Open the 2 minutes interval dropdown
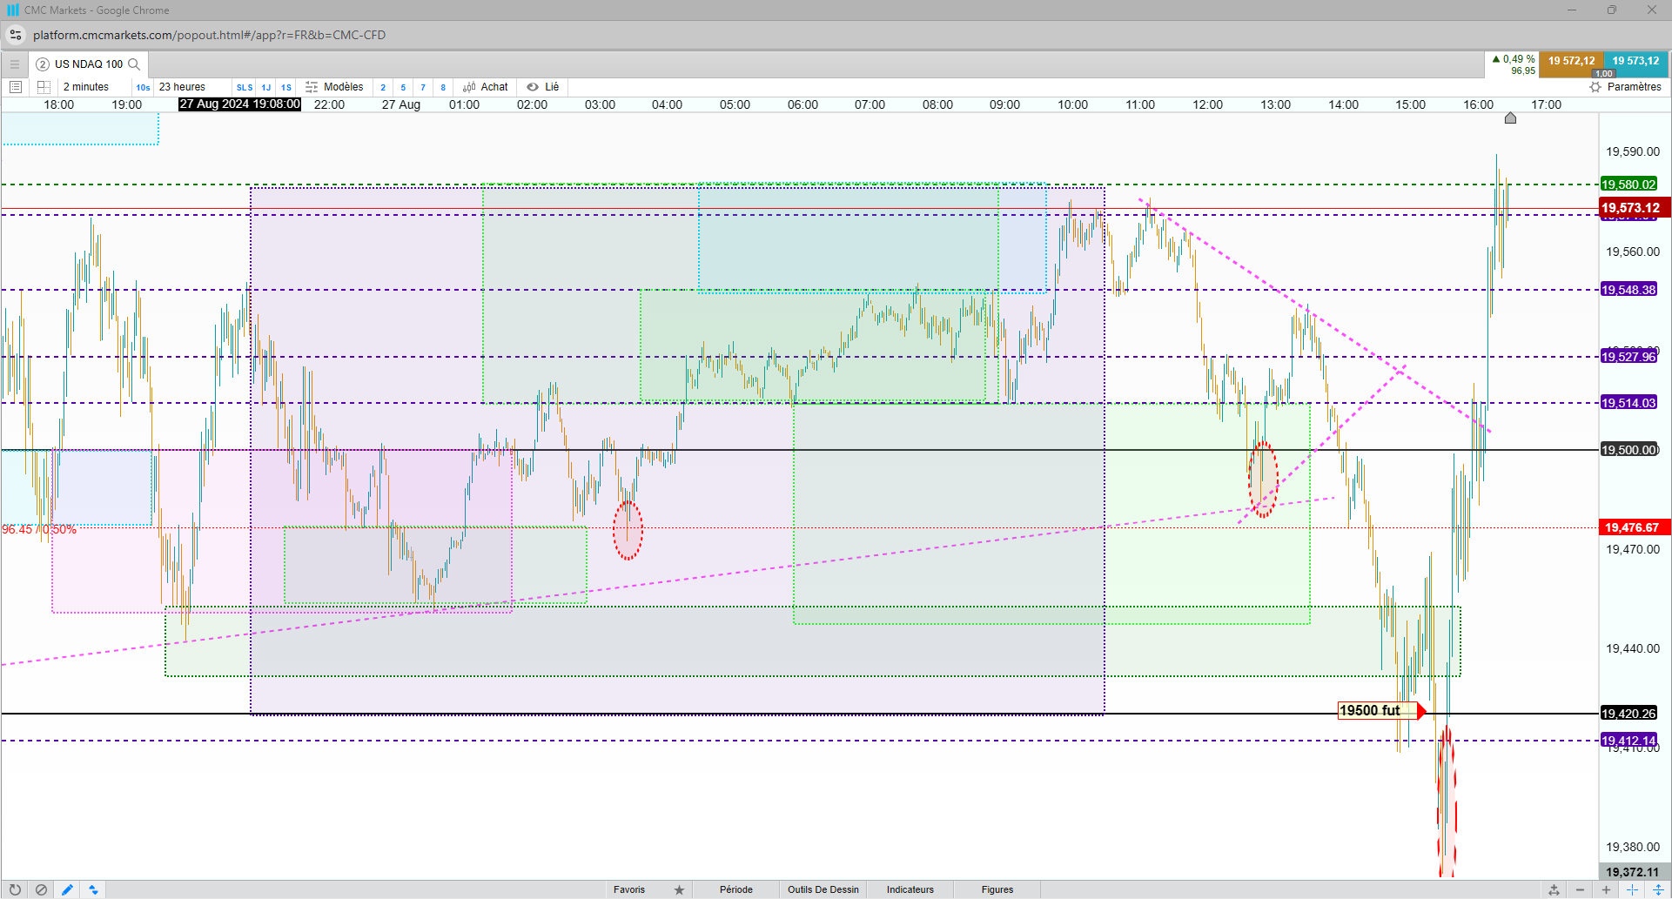Viewport: 1672px width, 899px height. pyautogui.click(x=86, y=87)
